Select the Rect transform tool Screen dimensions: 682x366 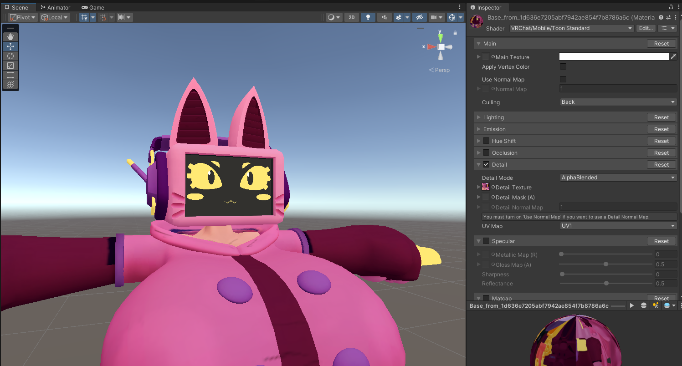pos(10,75)
